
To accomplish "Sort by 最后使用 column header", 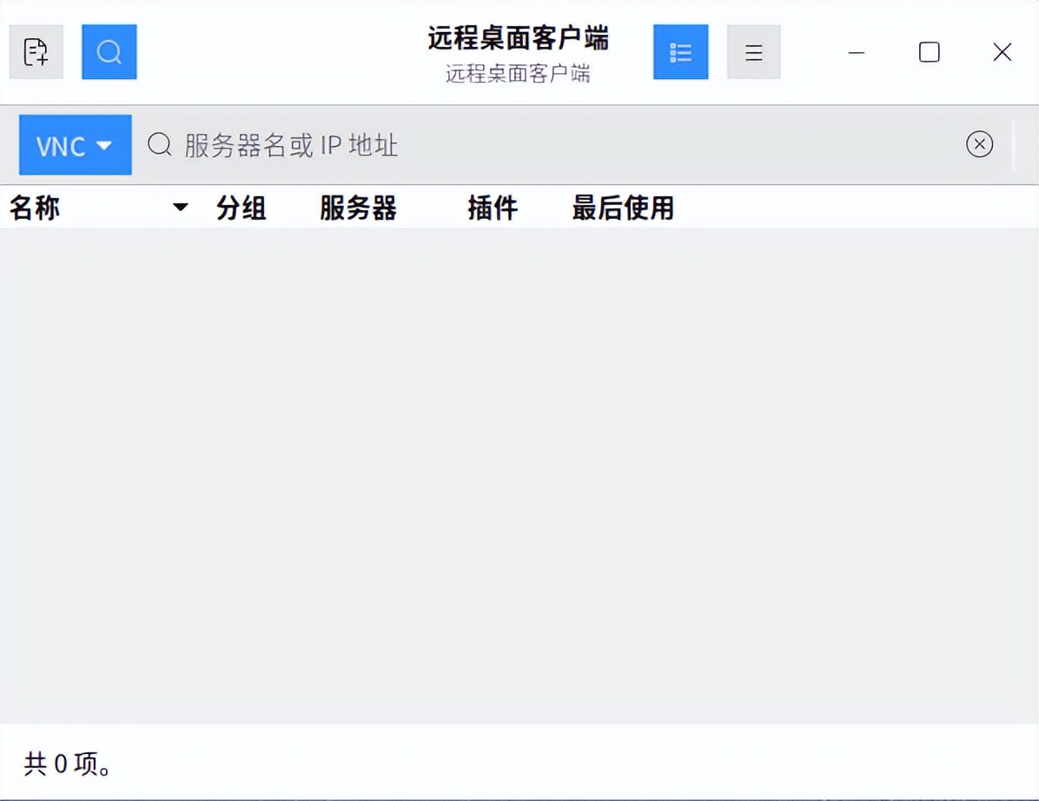I will 623,208.
